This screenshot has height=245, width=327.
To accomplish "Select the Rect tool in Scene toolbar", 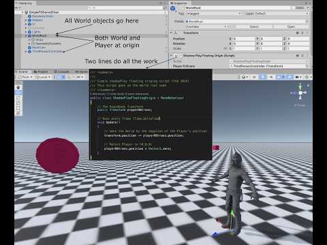I will [18, 108].
